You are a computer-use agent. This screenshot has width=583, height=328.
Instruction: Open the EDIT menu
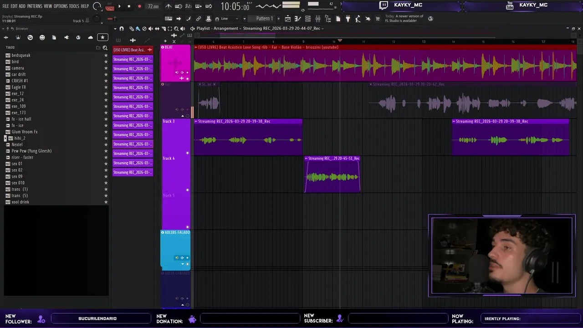(x=14, y=6)
